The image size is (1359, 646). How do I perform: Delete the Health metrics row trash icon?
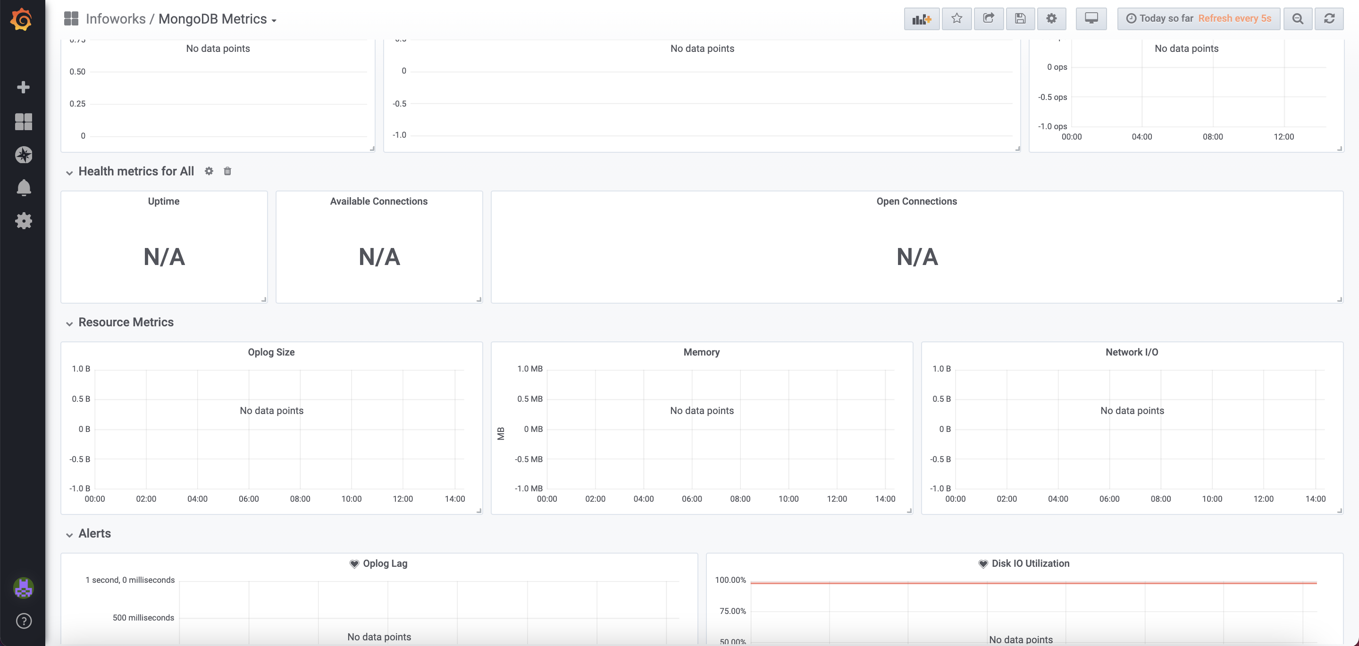click(227, 171)
